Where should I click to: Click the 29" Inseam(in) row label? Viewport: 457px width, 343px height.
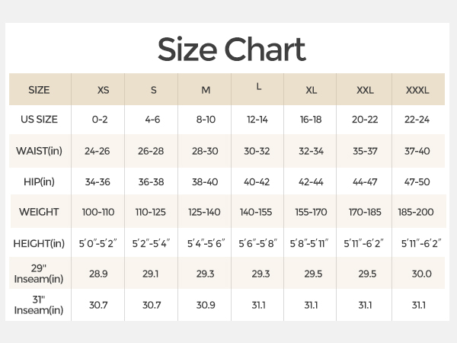click(x=39, y=274)
